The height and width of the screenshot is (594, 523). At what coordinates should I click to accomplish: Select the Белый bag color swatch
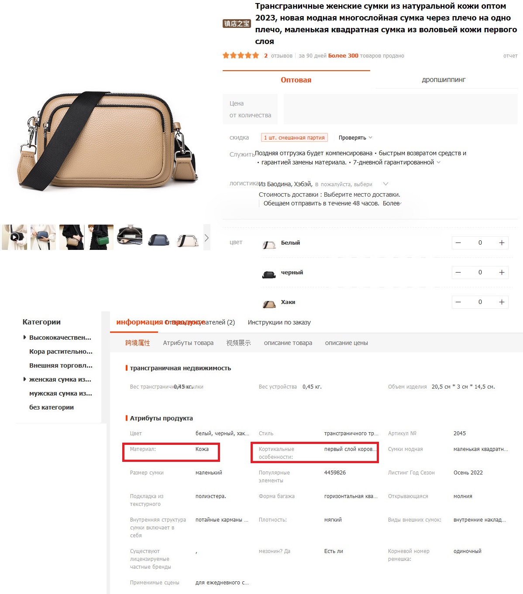pyautogui.click(x=269, y=244)
